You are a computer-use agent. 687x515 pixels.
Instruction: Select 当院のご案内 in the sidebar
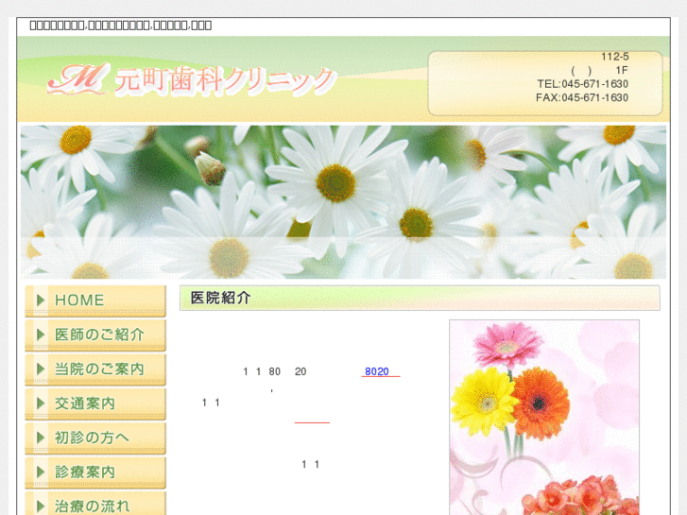95,369
